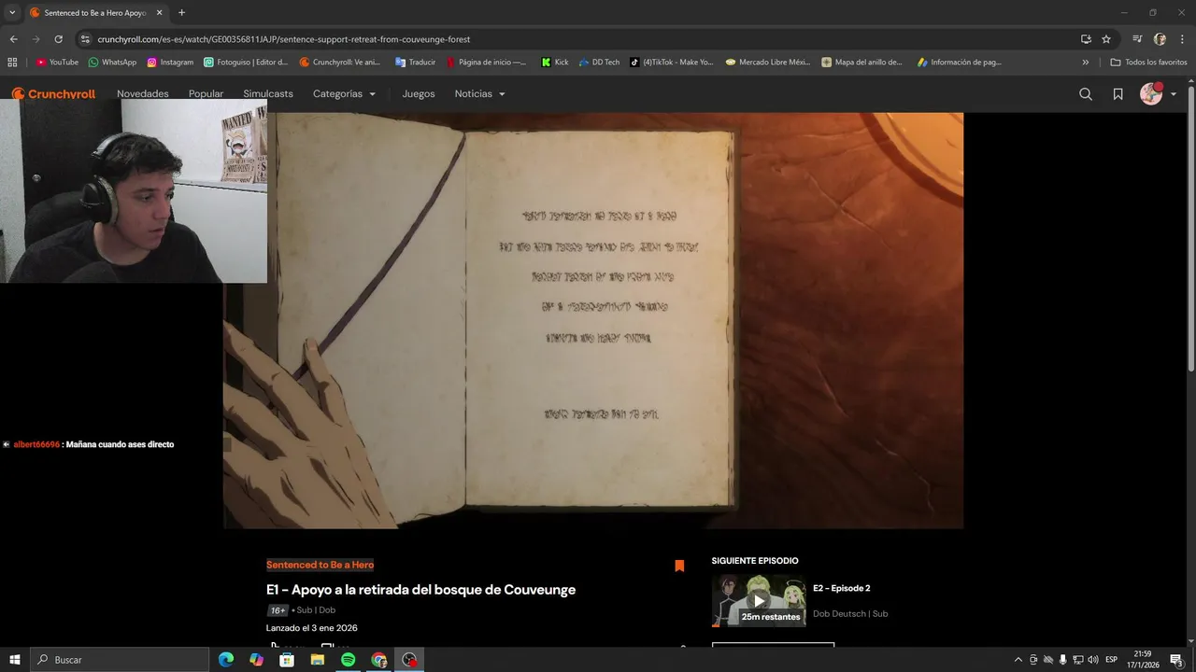The width and height of the screenshot is (1196, 672).
Task: Open the notification center icon
Action: tap(1176, 660)
